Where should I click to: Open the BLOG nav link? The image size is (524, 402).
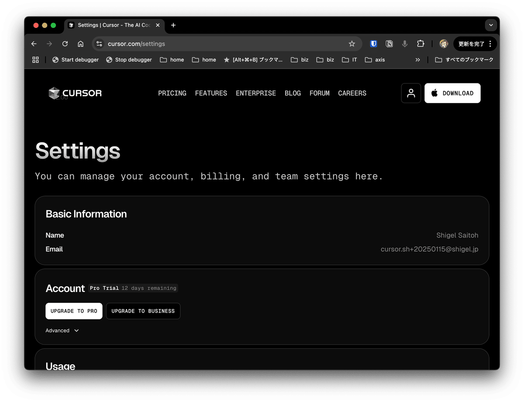click(293, 93)
